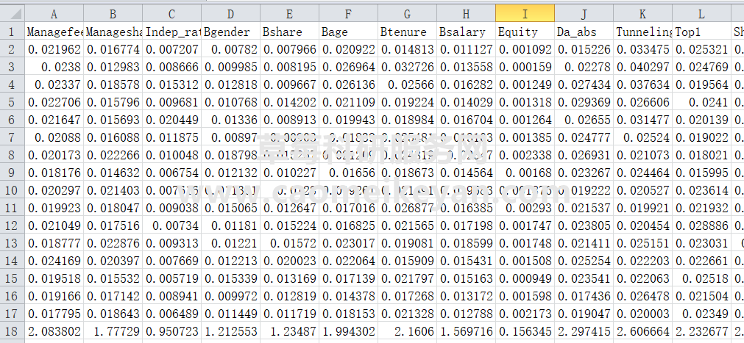
Task: Click the Bshare header cell
Action: pos(289,32)
